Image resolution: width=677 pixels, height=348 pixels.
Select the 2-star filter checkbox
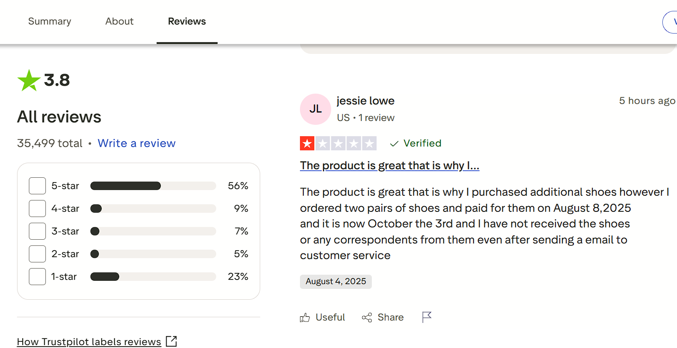tap(37, 254)
